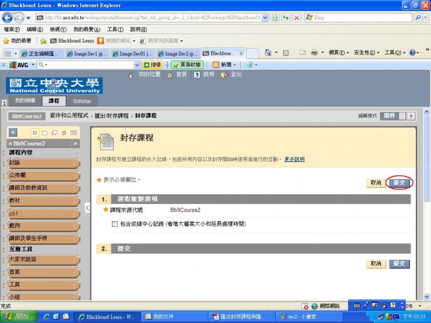Viewport: 431px width, 323px height.
Task: Click the course menu refresh icon
Action: (64, 132)
